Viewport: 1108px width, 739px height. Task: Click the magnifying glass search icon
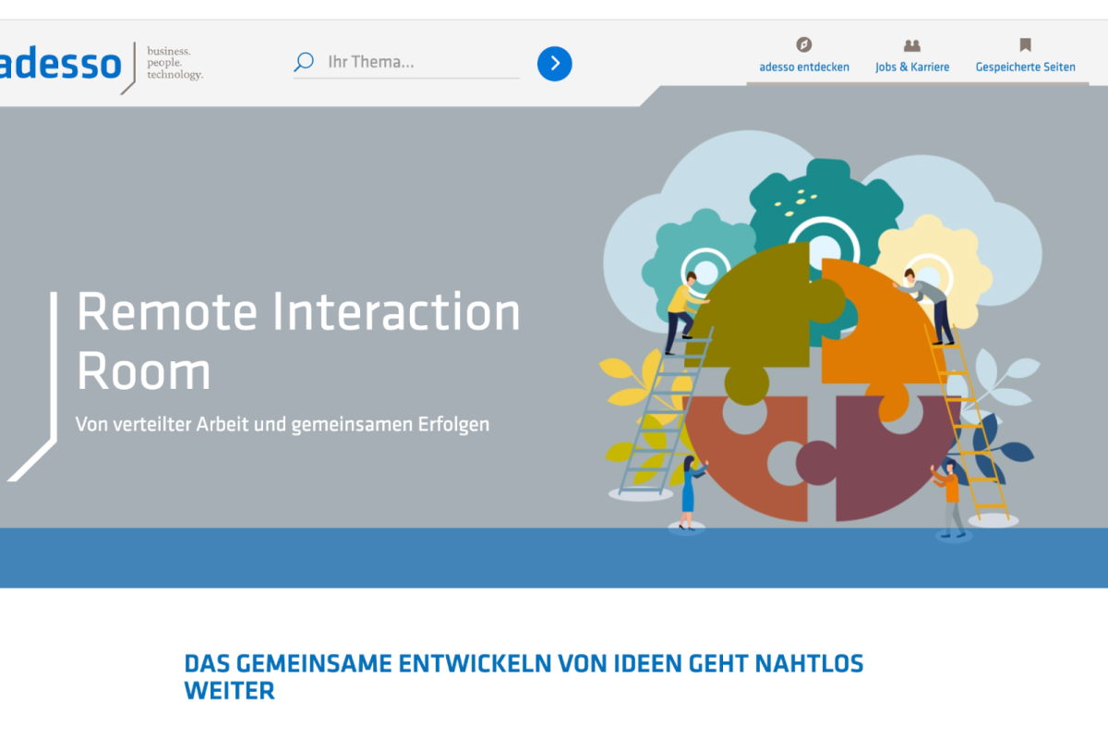click(x=304, y=63)
